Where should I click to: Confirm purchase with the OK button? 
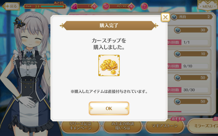point(109,108)
